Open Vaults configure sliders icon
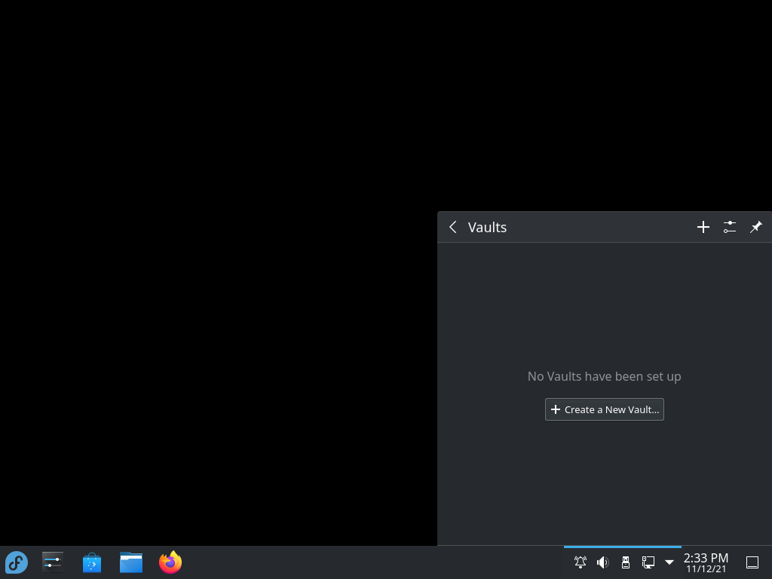Viewport: 772px width, 579px height. point(730,227)
